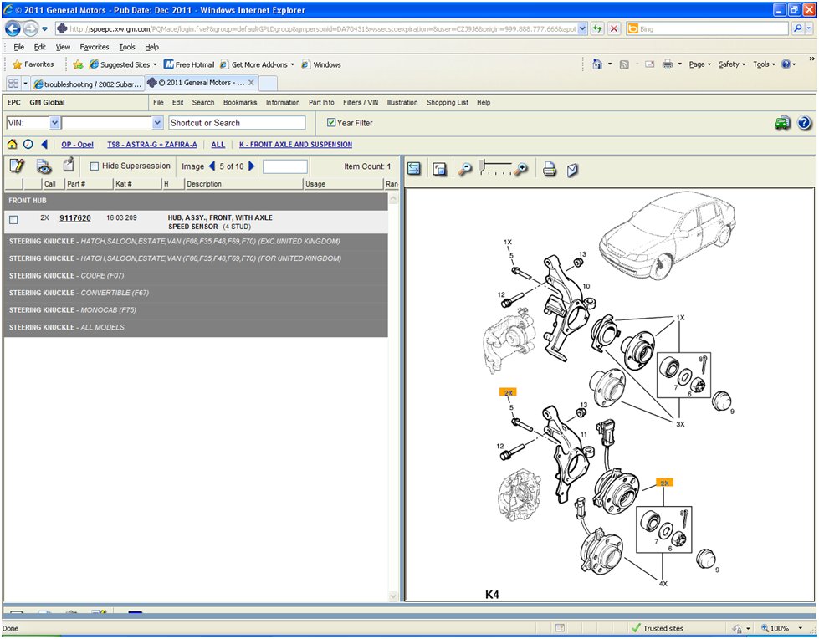The width and height of the screenshot is (819, 639).
Task: Toggle Year Filter checkbox
Action: tap(331, 123)
